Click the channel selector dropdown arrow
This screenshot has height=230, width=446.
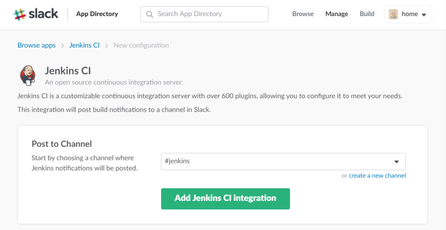(x=396, y=162)
